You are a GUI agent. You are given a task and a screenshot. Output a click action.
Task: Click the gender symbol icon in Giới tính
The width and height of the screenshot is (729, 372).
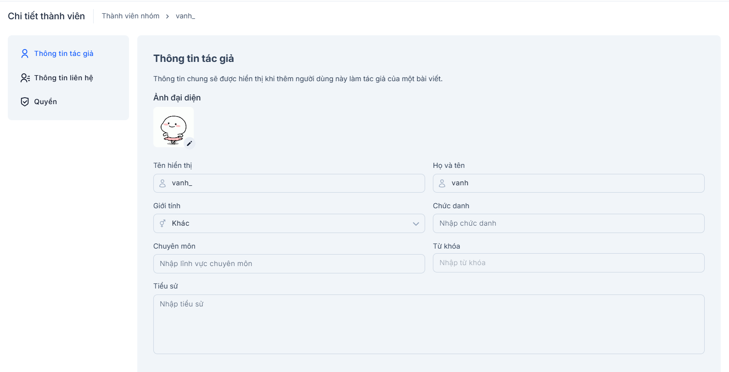coord(163,223)
